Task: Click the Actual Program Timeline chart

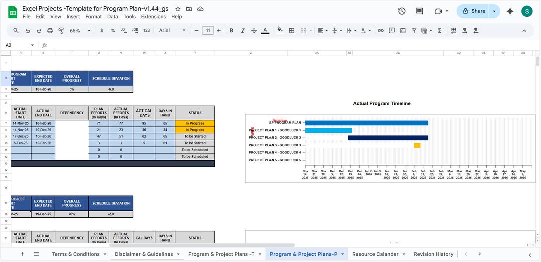Action: pos(390,148)
